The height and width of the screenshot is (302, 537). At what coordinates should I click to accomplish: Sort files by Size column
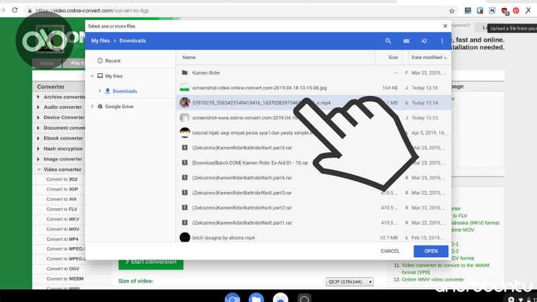click(393, 57)
